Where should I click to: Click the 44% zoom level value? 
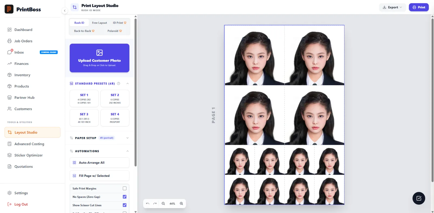click(172, 204)
